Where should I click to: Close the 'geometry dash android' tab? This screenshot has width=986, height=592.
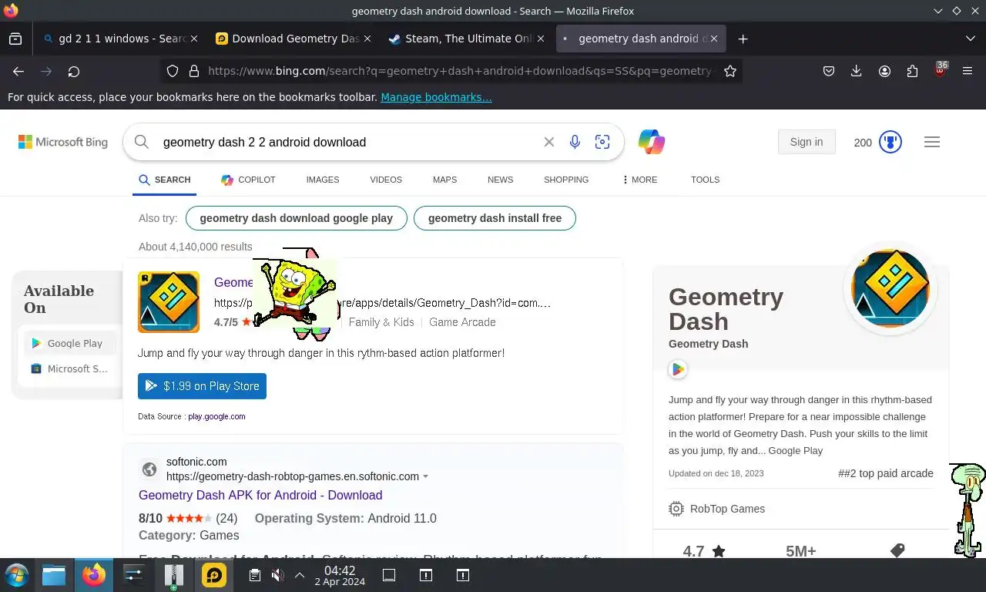click(714, 39)
